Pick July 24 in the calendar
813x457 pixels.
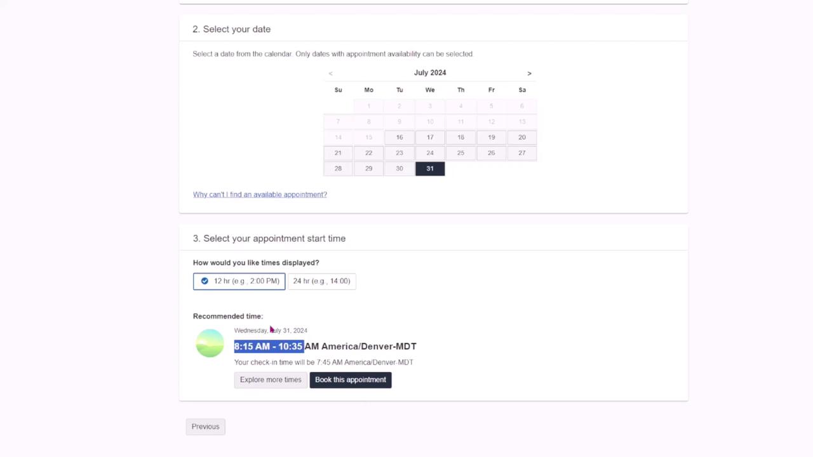[x=430, y=153]
